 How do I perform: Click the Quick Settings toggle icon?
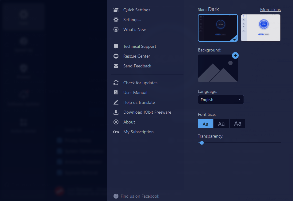pyautogui.click(x=116, y=10)
